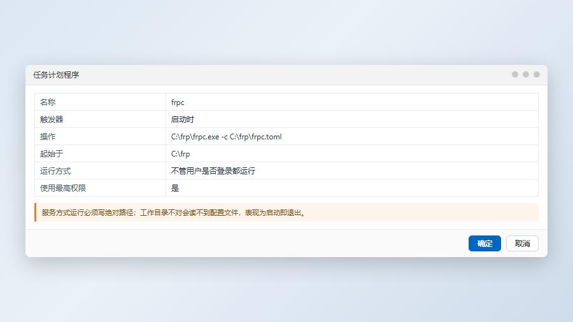Select the 操作 label cell

coord(100,136)
